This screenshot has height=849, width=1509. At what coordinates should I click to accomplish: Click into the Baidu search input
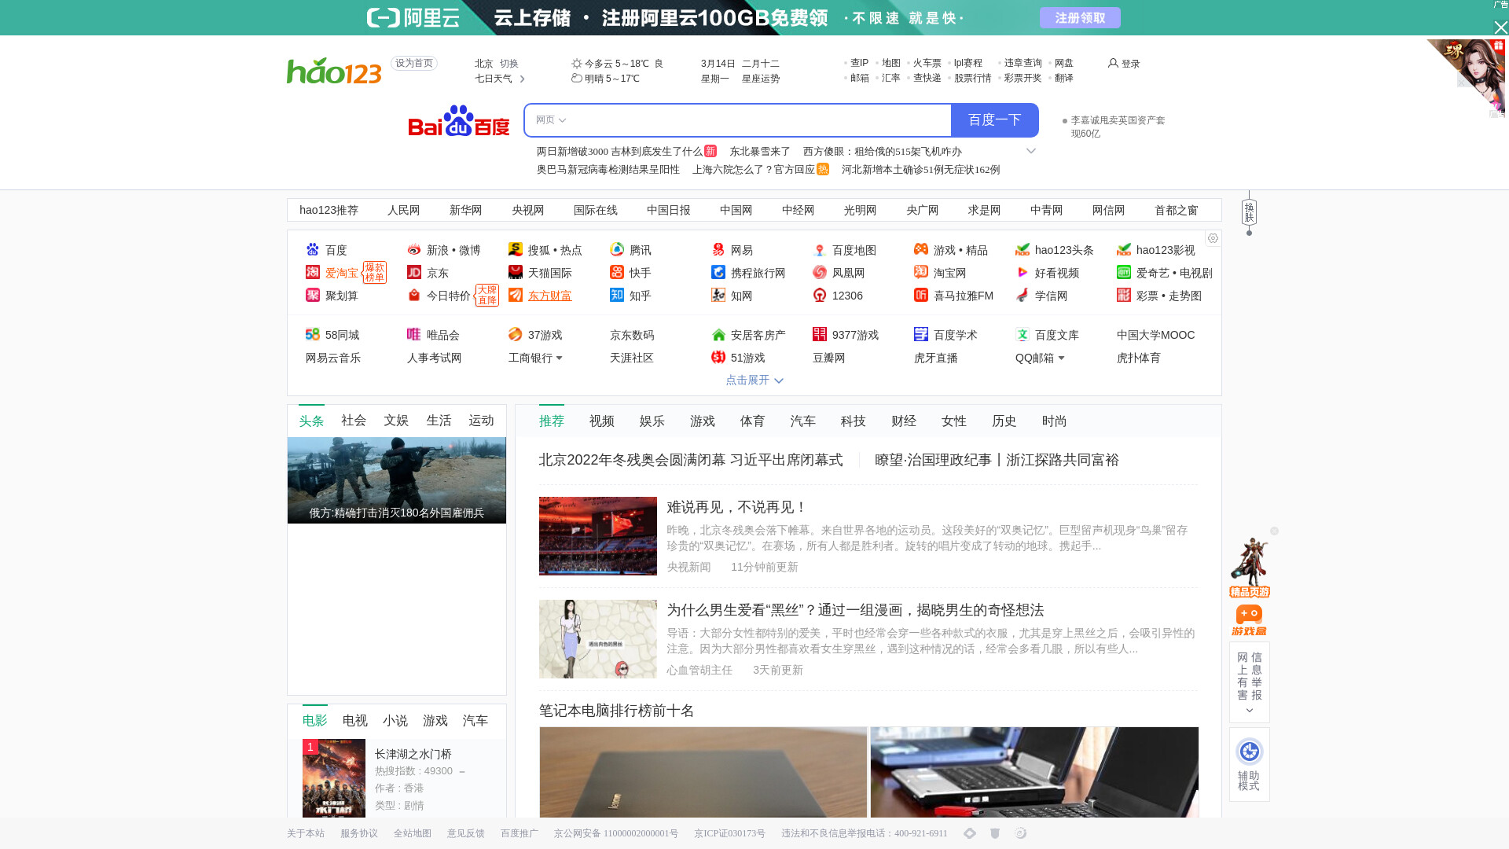pyautogui.click(x=758, y=120)
